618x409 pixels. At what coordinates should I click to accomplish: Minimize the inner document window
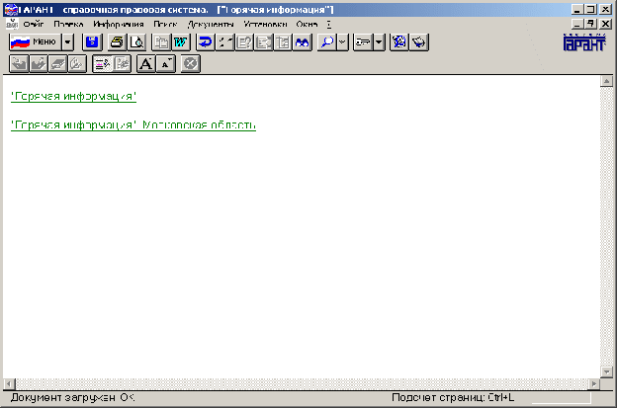pyautogui.click(x=577, y=24)
